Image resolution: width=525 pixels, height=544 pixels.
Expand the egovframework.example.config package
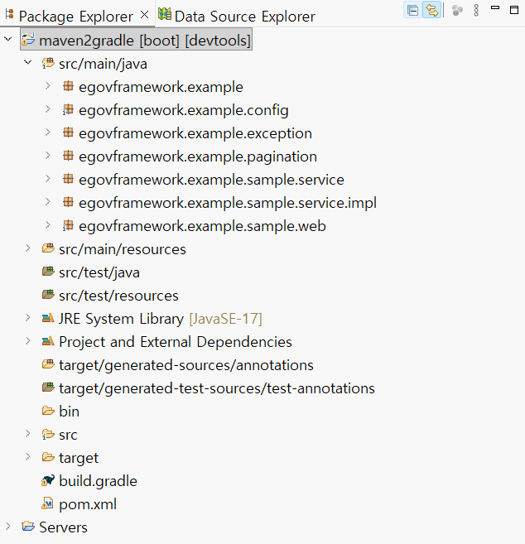click(48, 109)
